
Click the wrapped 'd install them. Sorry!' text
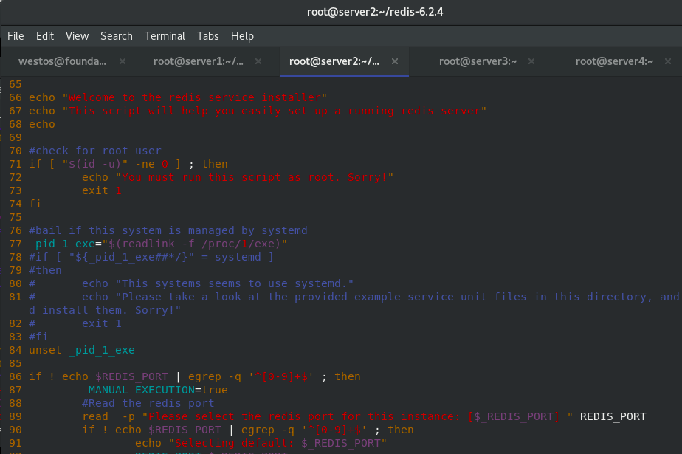coord(105,310)
